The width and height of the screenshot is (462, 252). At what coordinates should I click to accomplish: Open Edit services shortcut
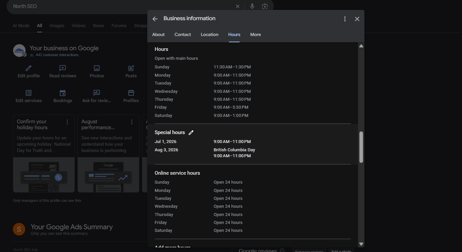(x=28, y=96)
